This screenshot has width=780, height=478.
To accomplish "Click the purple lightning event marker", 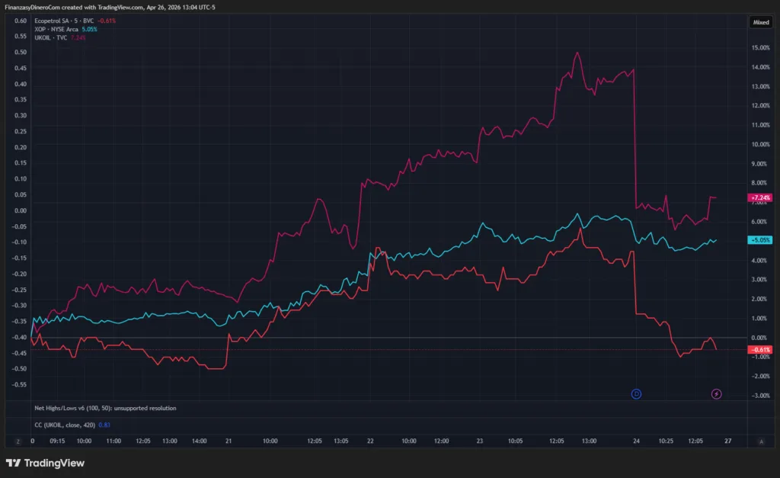I will coord(717,393).
